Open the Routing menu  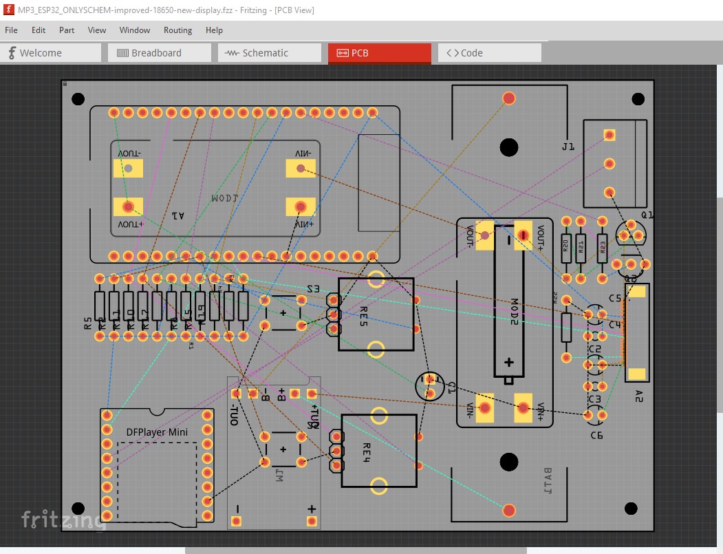point(177,30)
